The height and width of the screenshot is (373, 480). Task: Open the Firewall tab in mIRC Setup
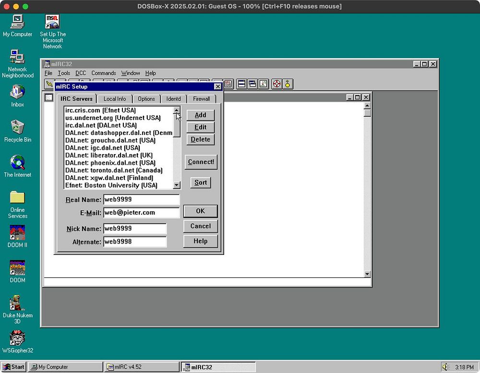click(x=201, y=99)
